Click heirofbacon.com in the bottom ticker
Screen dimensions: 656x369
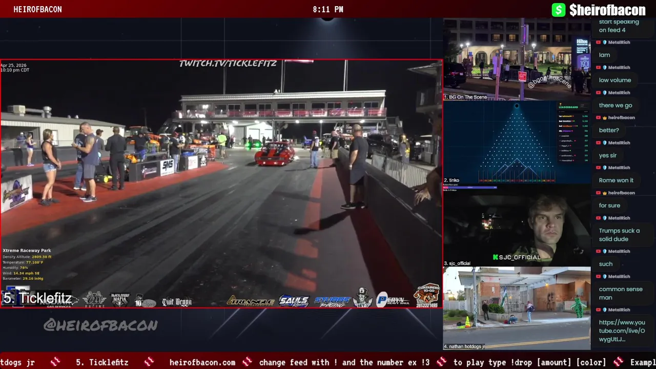point(202,362)
